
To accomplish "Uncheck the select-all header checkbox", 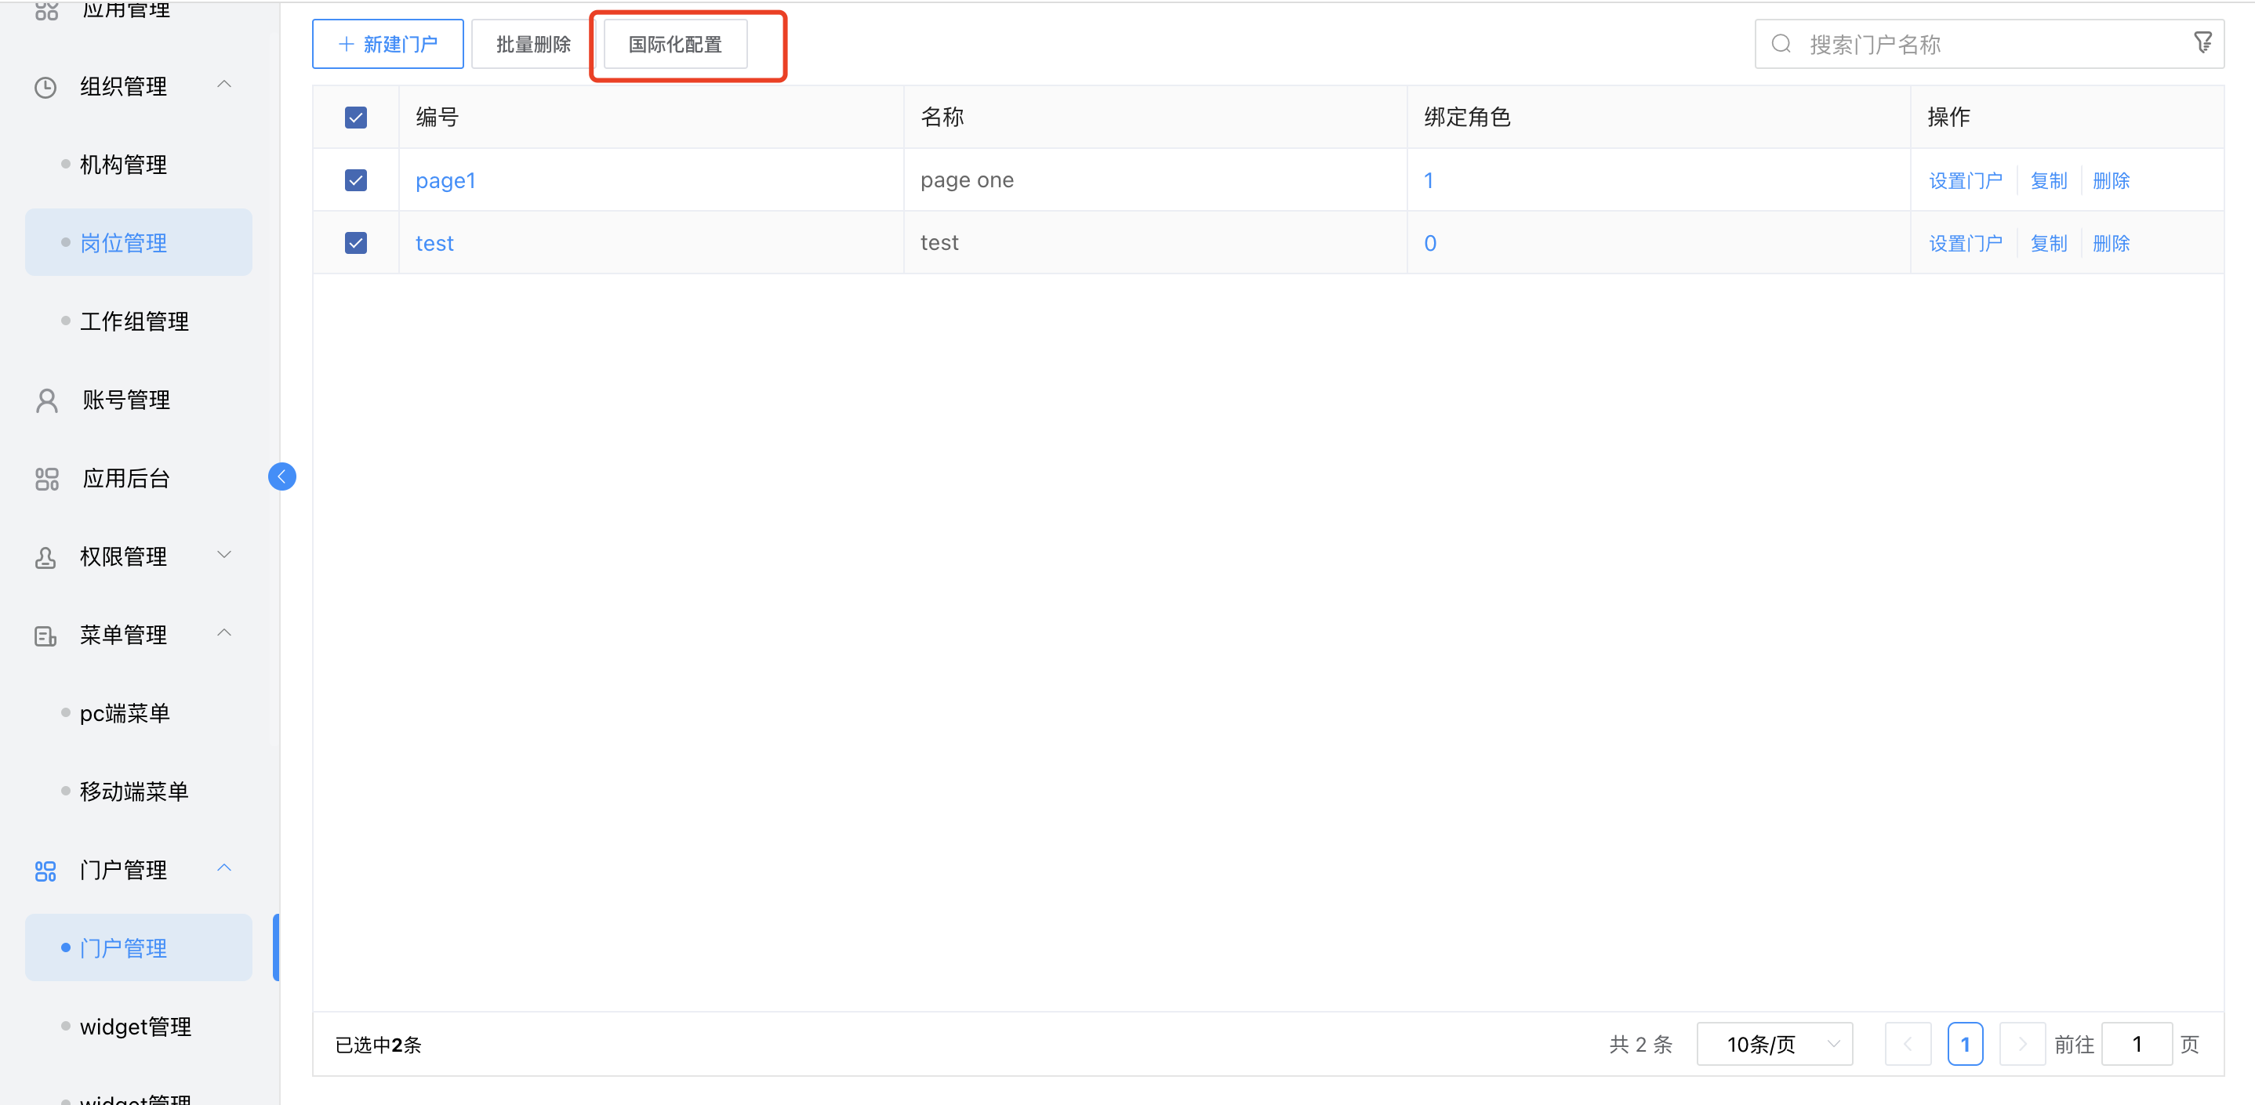I will coord(355,118).
